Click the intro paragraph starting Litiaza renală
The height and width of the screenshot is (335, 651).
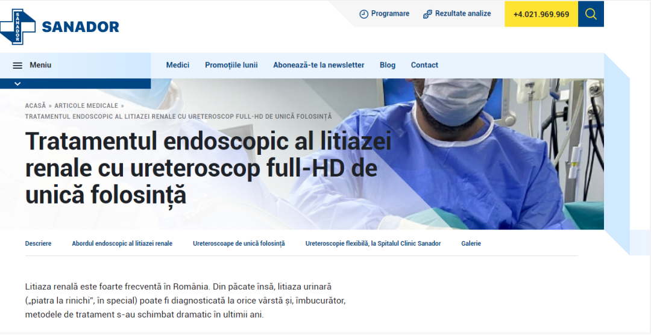tap(186, 301)
